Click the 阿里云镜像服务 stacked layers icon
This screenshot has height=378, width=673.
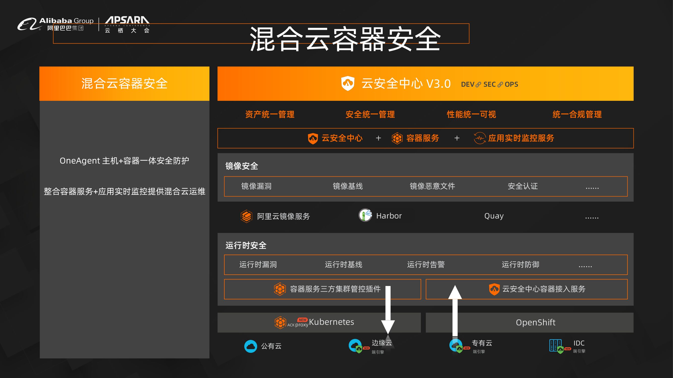pyautogui.click(x=246, y=216)
